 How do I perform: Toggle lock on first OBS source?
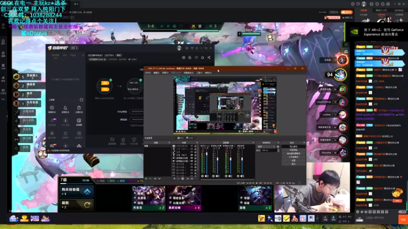pos(195,146)
